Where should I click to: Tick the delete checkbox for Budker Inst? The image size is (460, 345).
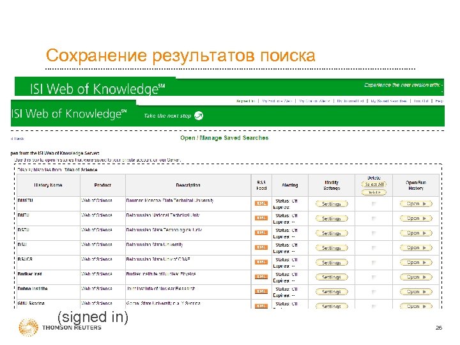[x=374, y=277]
